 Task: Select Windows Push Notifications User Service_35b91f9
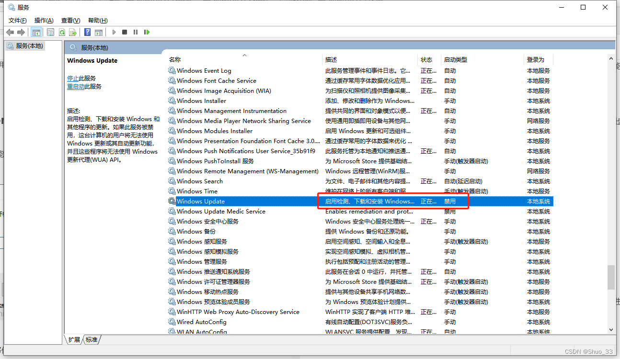tap(360, 151)
